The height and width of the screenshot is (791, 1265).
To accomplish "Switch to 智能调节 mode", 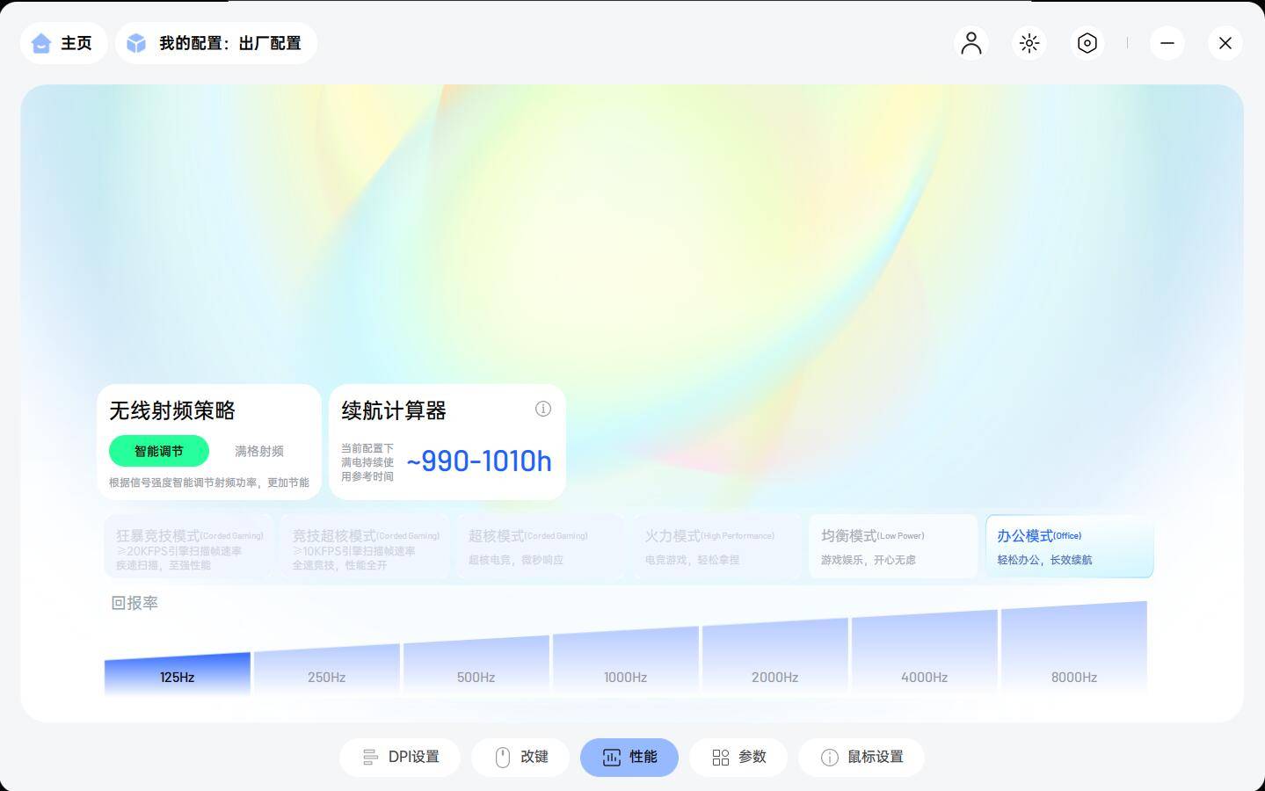I will [158, 451].
